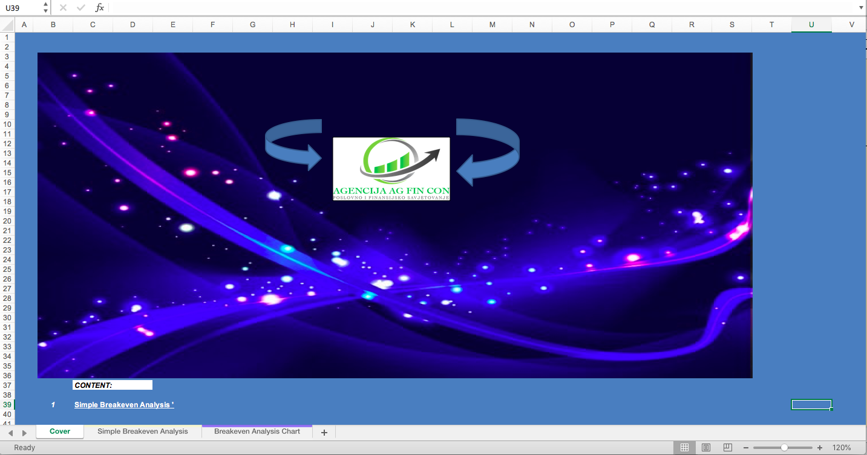Click the cell containing number 1
This screenshot has width=867, height=455.
point(53,404)
